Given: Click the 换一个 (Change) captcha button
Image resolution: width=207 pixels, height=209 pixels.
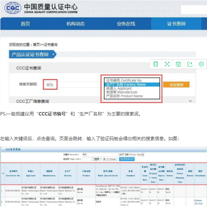Looking at the screenshot, I should pyautogui.click(x=110, y=159).
